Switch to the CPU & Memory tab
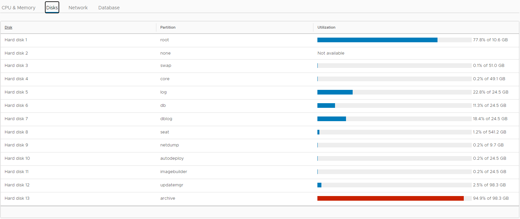 19,7
